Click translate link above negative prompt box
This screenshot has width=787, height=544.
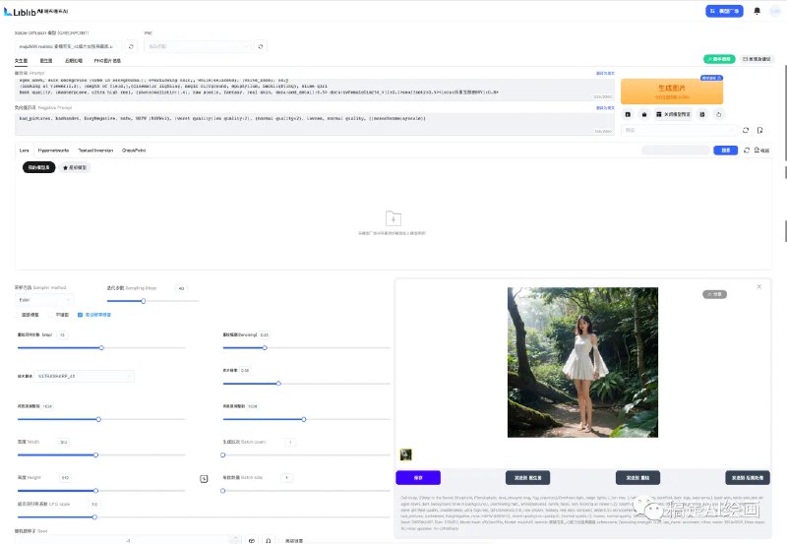(x=605, y=108)
